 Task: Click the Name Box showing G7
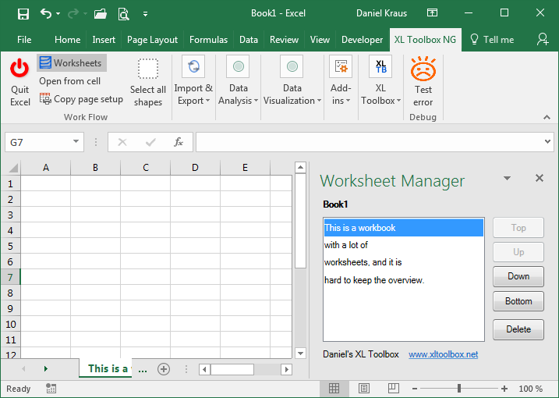(x=38, y=143)
